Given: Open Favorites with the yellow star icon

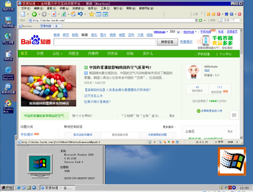Looking at the screenshot, I should (91, 14).
